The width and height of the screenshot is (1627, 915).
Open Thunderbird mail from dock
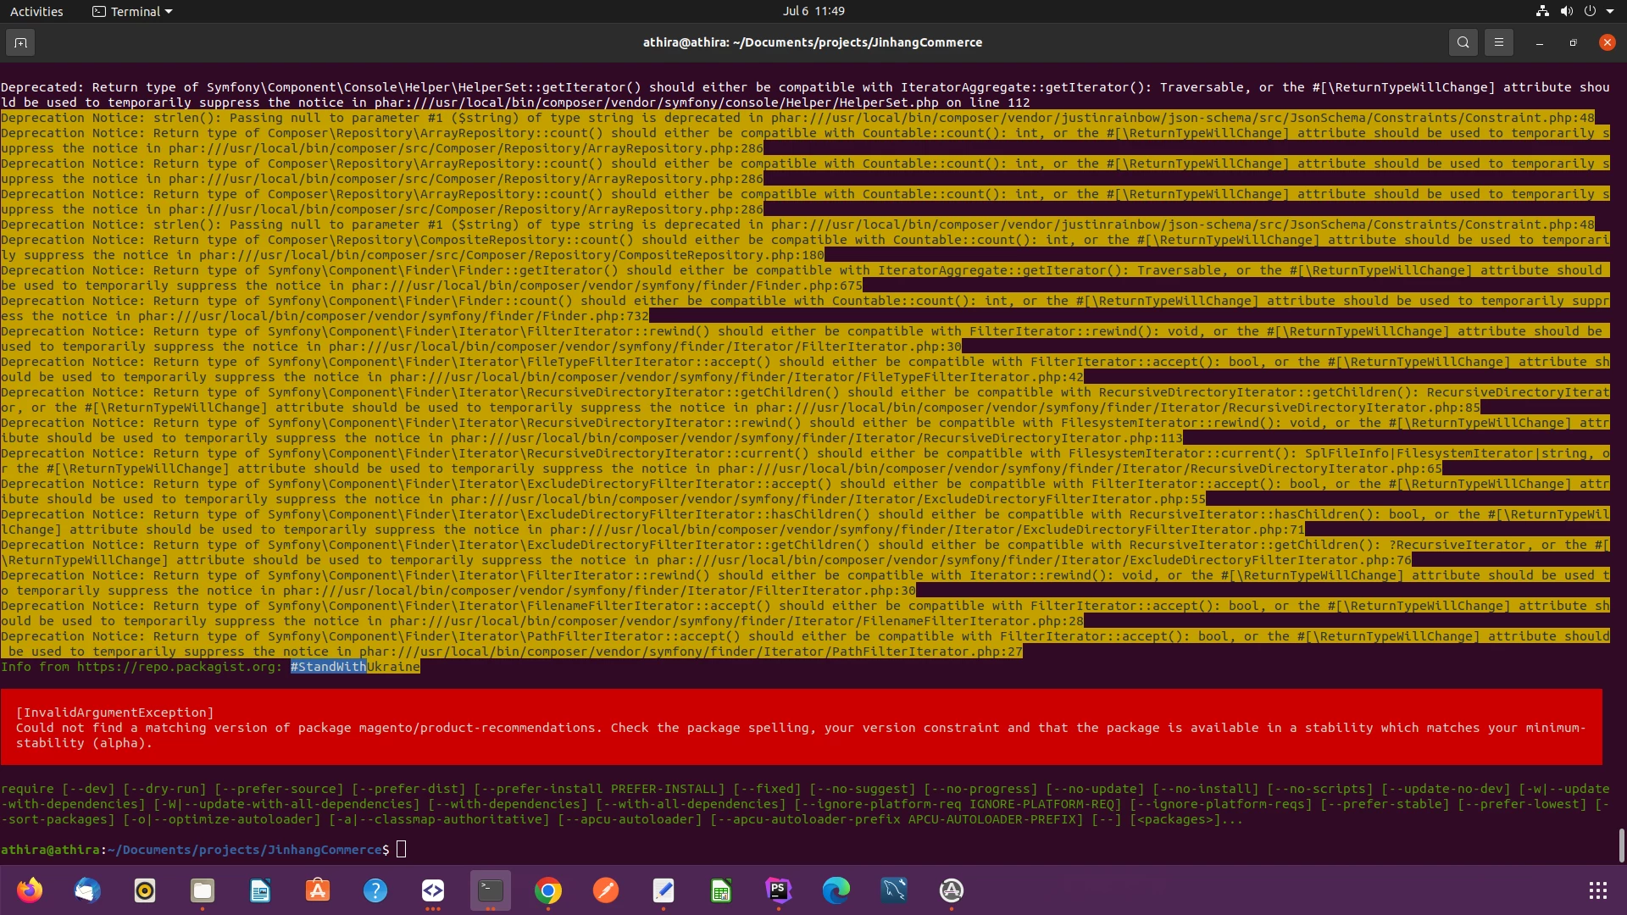87,890
